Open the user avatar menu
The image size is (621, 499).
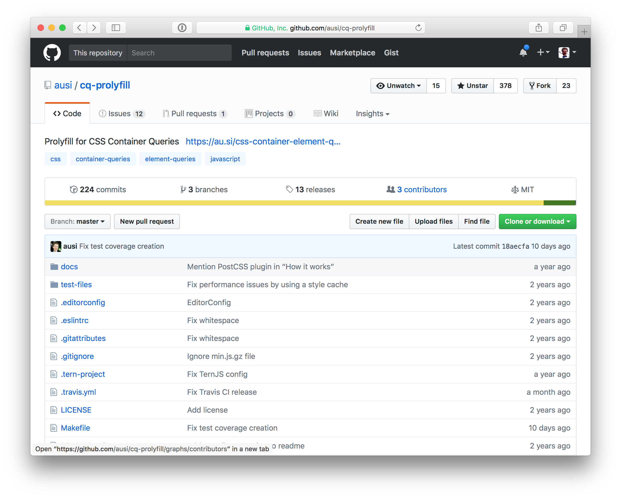567,52
